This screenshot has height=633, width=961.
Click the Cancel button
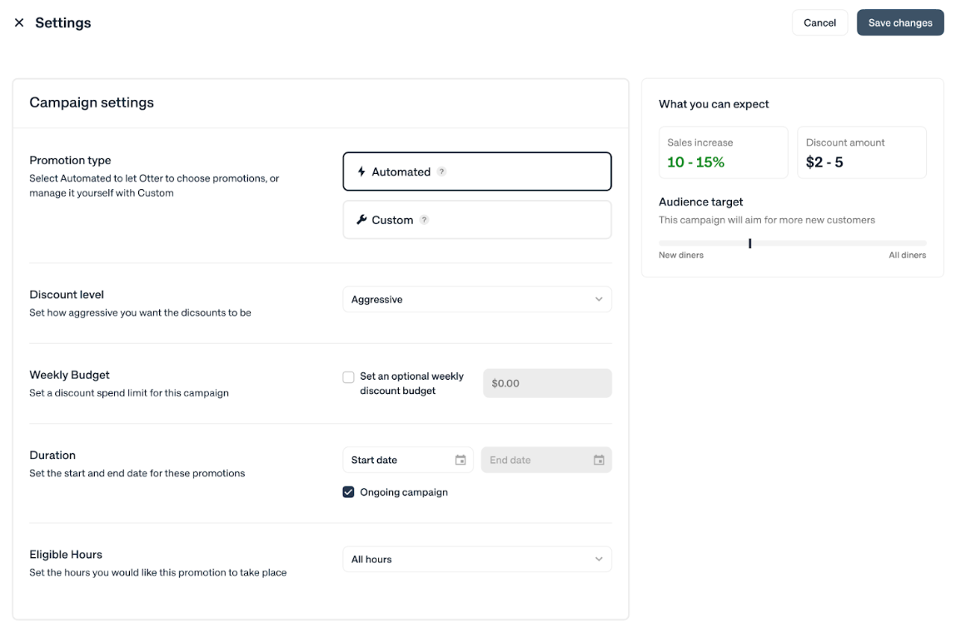click(x=819, y=22)
